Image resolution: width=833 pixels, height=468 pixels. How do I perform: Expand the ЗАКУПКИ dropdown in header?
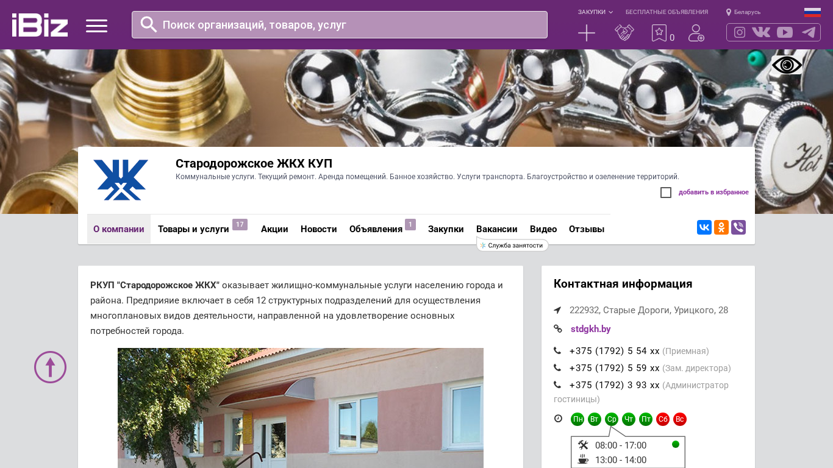[x=596, y=12]
